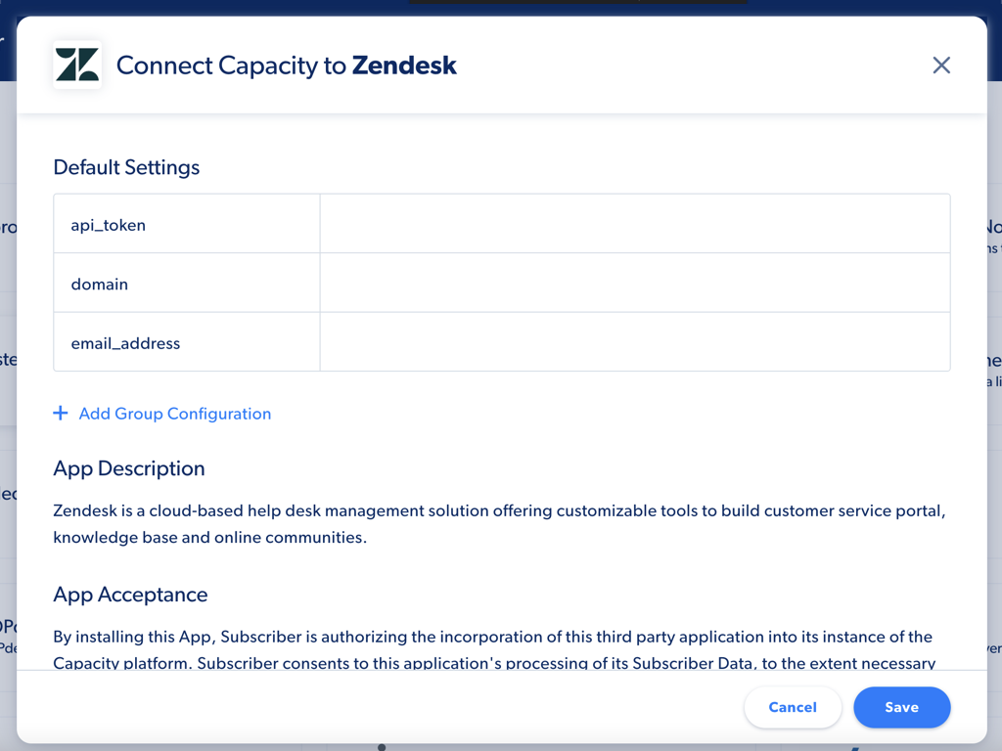Click the plus icon beside Add Group Configuration
Viewport: 1002px width, 751px height.
(x=61, y=414)
